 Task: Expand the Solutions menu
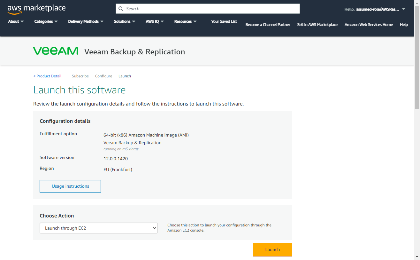125,21
